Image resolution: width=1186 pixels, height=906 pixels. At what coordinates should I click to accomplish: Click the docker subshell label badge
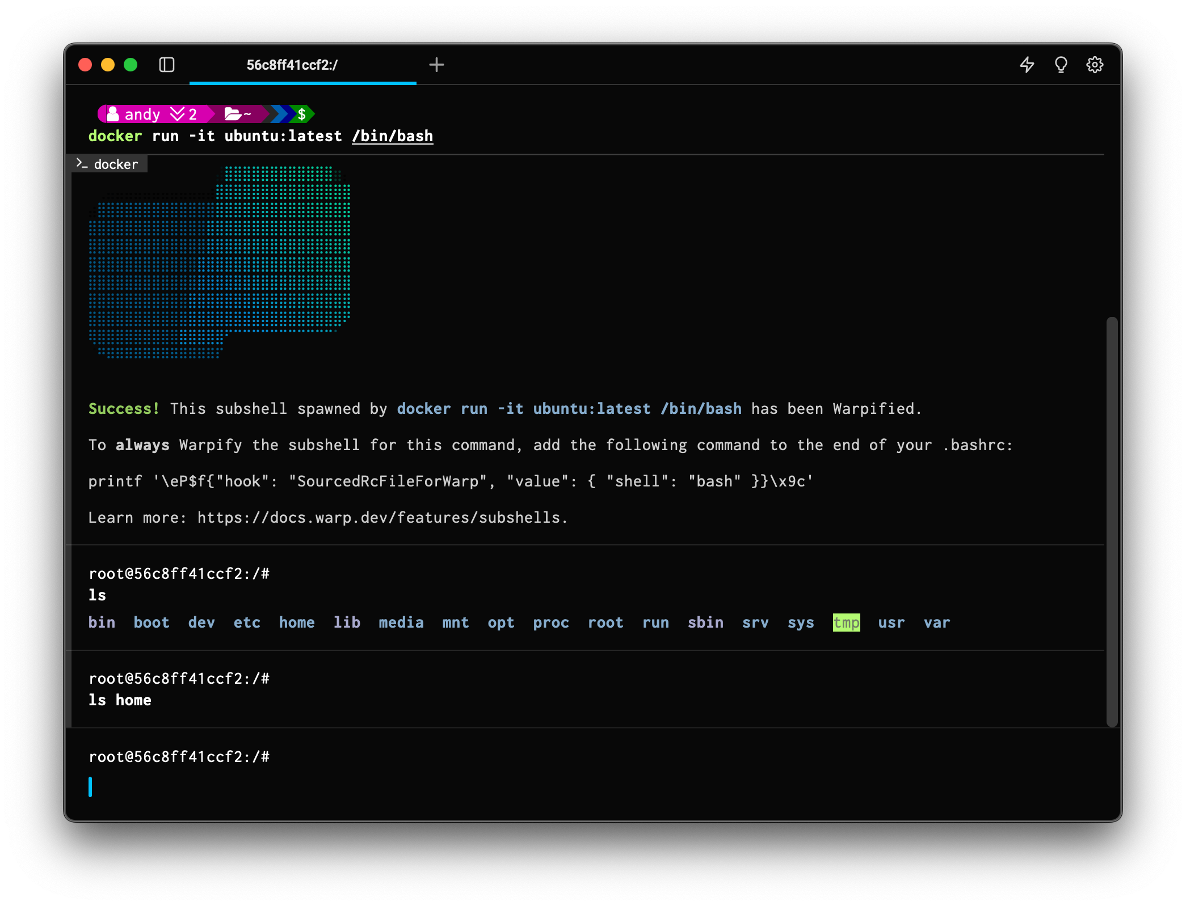pyautogui.click(x=108, y=164)
